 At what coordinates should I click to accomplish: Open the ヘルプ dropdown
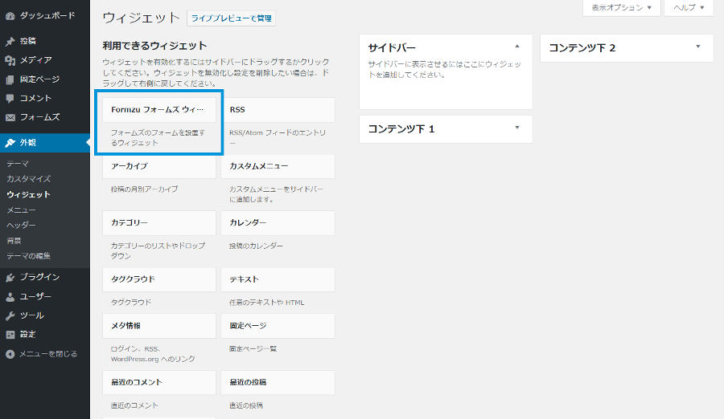tap(689, 8)
